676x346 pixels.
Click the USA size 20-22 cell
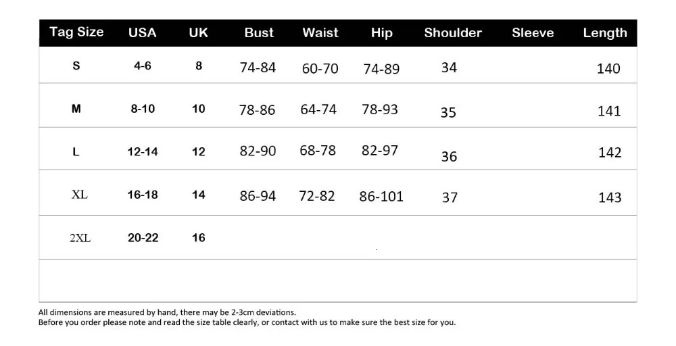(x=143, y=238)
